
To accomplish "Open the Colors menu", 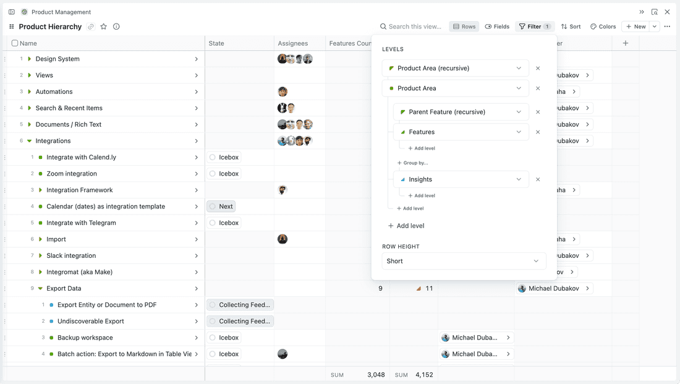I will coord(603,26).
